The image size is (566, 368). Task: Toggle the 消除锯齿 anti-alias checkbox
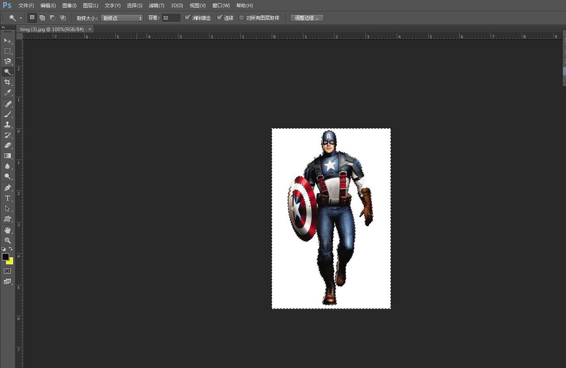tap(187, 18)
